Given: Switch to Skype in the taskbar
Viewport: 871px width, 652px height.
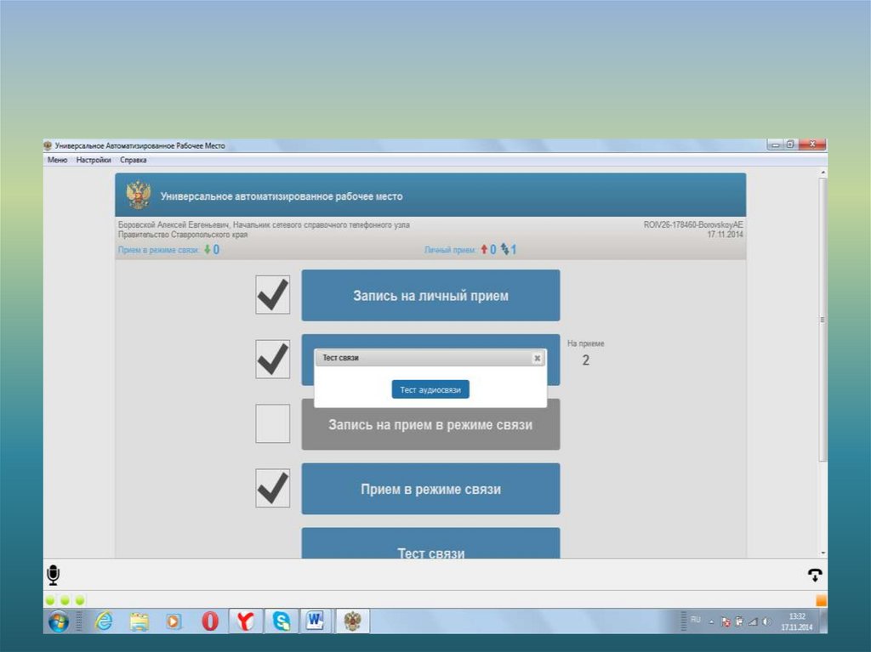Looking at the screenshot, I should (281, 621).
